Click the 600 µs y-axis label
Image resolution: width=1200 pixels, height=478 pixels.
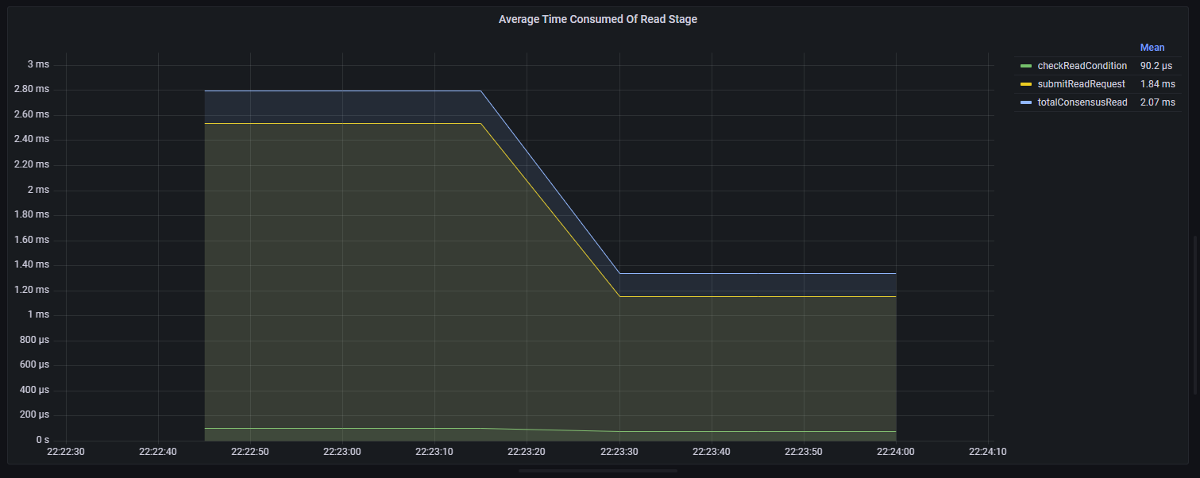33,364
